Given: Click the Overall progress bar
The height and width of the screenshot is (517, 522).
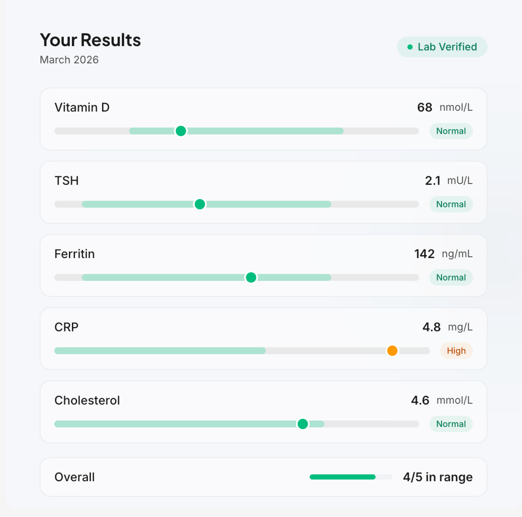Looking at the screenshot, I should pos(351,477).
